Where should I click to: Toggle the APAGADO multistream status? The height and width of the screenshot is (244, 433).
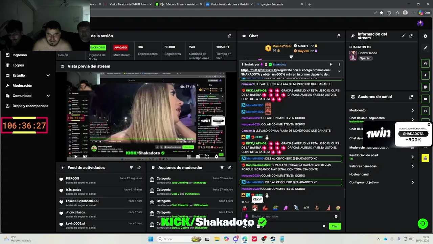click(120, 47)
